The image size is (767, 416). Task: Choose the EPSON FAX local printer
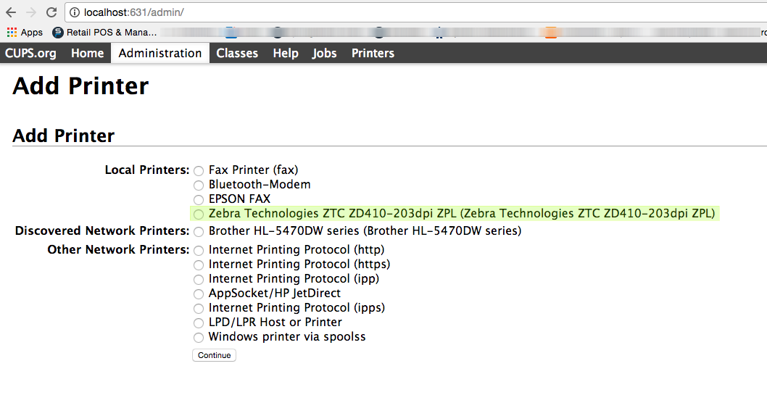(x=199, y=200)
